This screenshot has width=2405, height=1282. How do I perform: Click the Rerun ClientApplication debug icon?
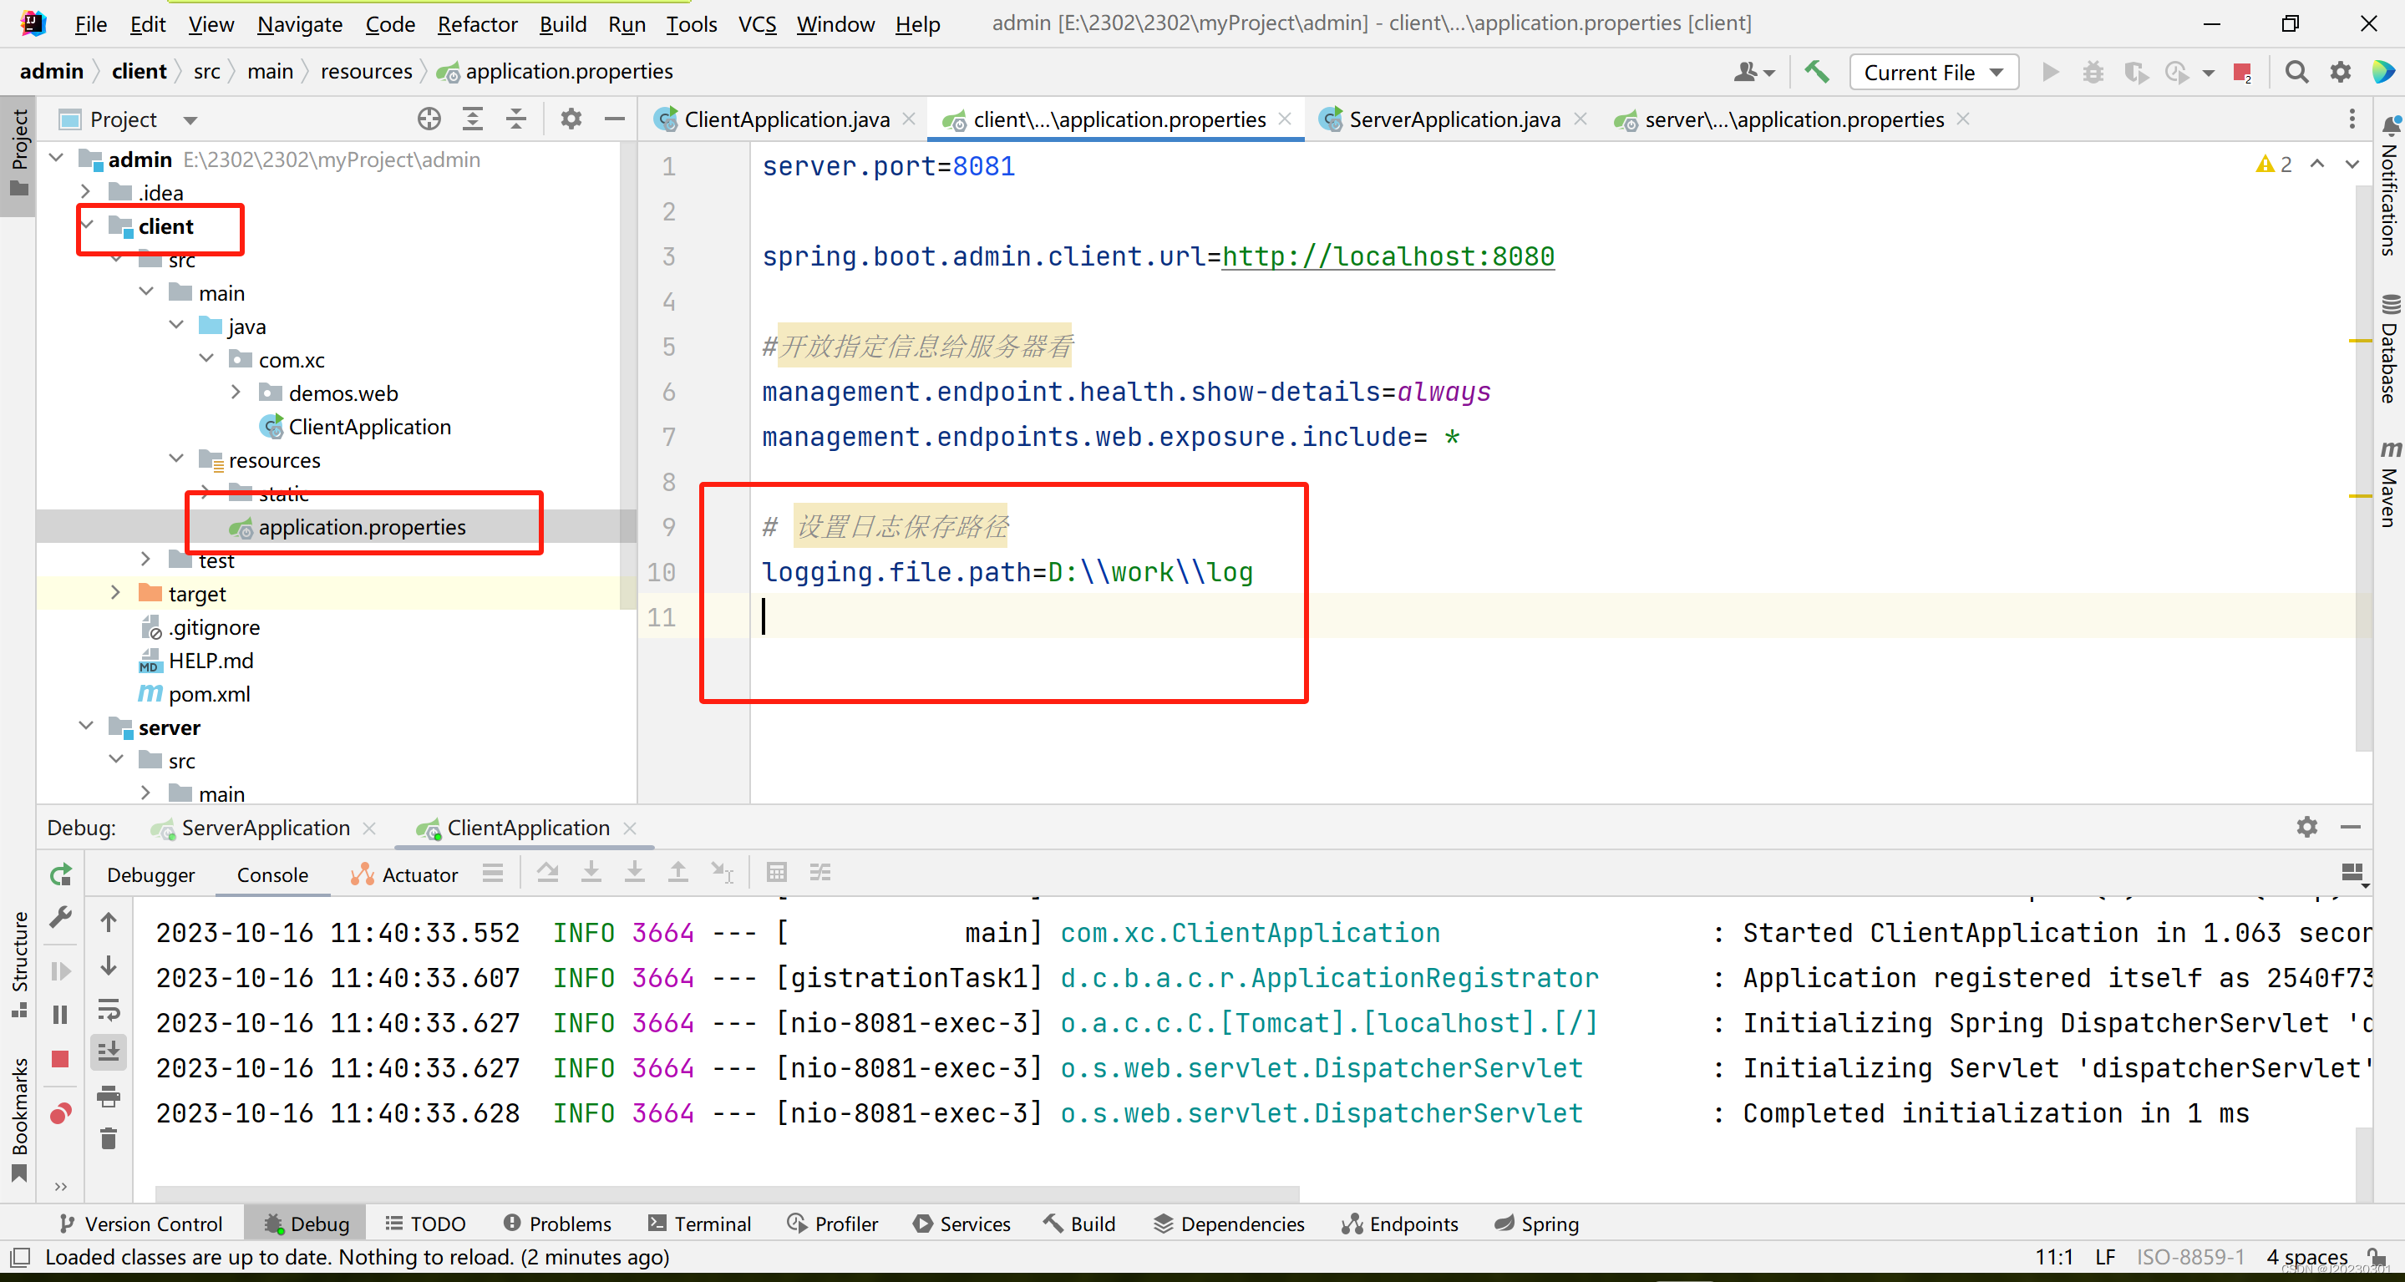(61, 875)
